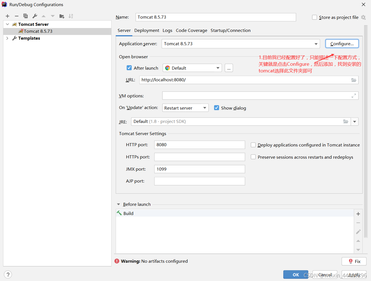The image size is (371, 281).
Task: Add new configuration with plus icon
Action: pos(7,16)
